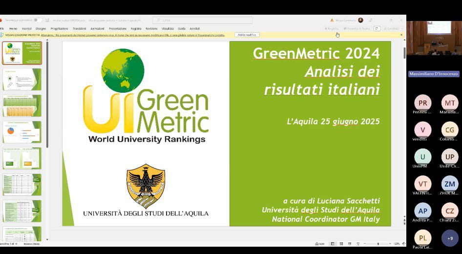
Task: Select the fifth slide thumbnail
Action: pyautogui.click(x=22, y=158)
